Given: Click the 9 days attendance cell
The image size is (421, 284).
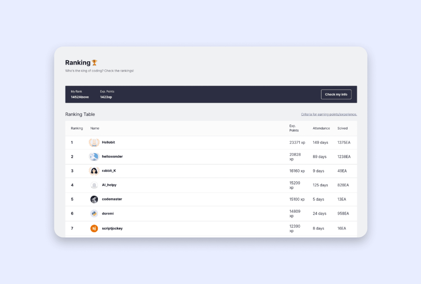Looking at the screenshot, I should [x=318, y=171].
